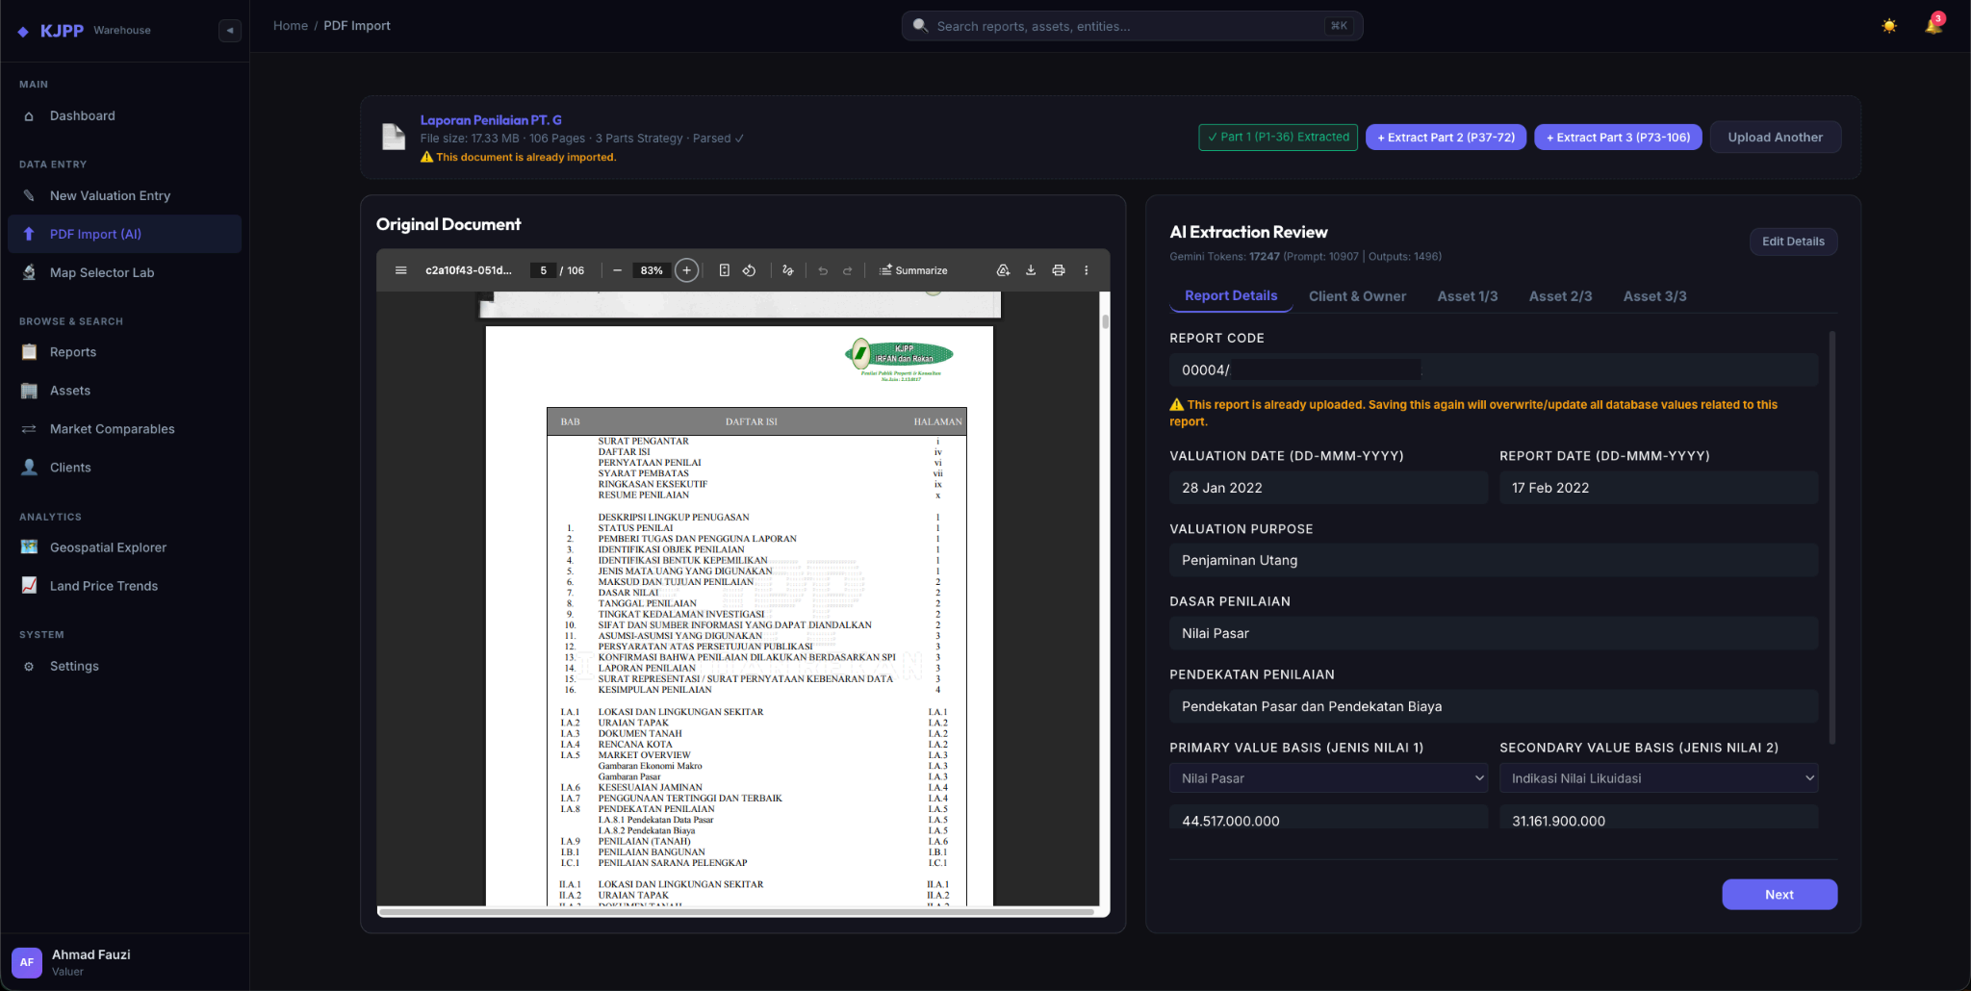The height and width of the screenshot is (991, 1971).
Task: Click Dasar Penilaian field Nilai Pasar
Action: point(1494,633)
